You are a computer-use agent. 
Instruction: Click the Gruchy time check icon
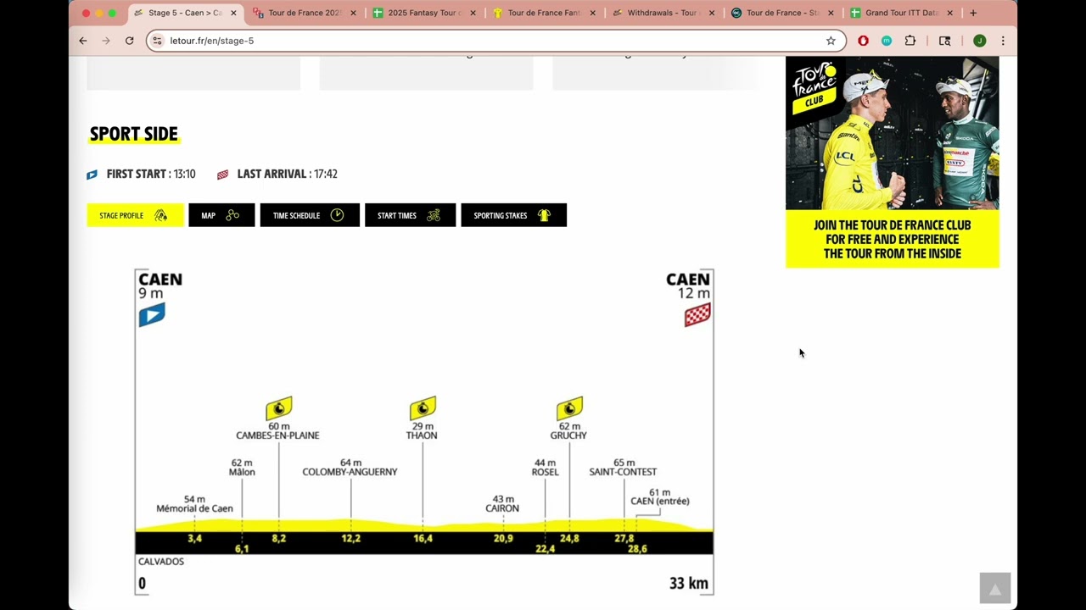569,408
